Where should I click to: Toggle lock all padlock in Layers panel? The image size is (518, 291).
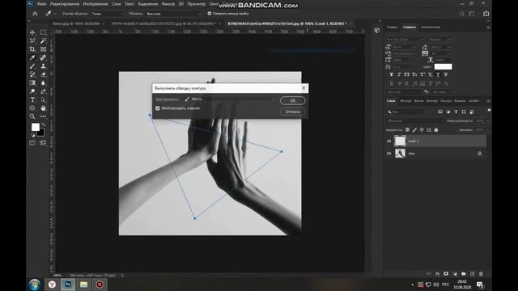tap(436, 130)
